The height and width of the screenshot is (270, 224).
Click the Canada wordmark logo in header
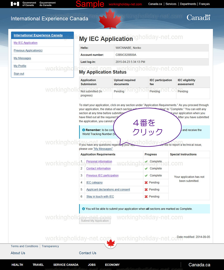198,17
